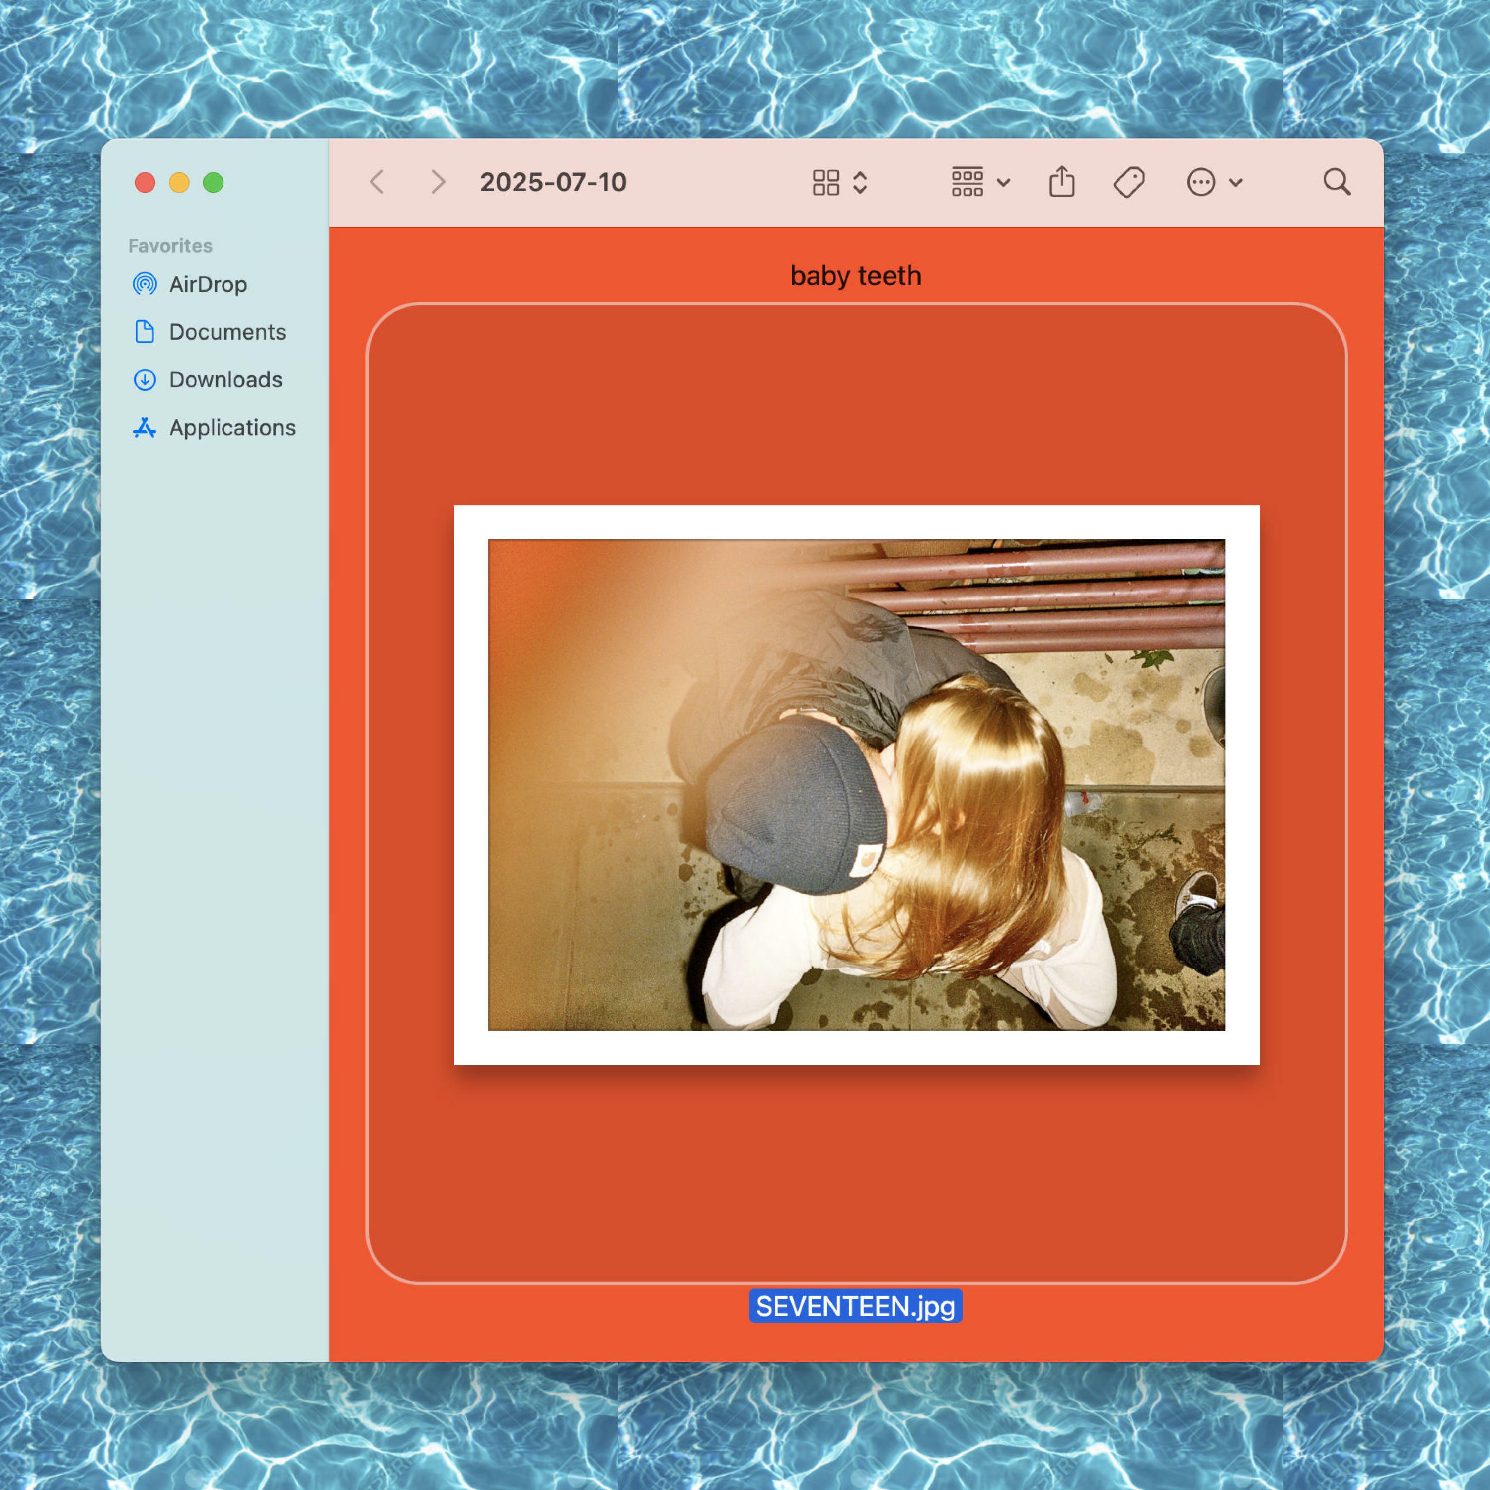Click the 2025-07-10 folder title
The image size is (1490, 1490).
coord(553,183)
